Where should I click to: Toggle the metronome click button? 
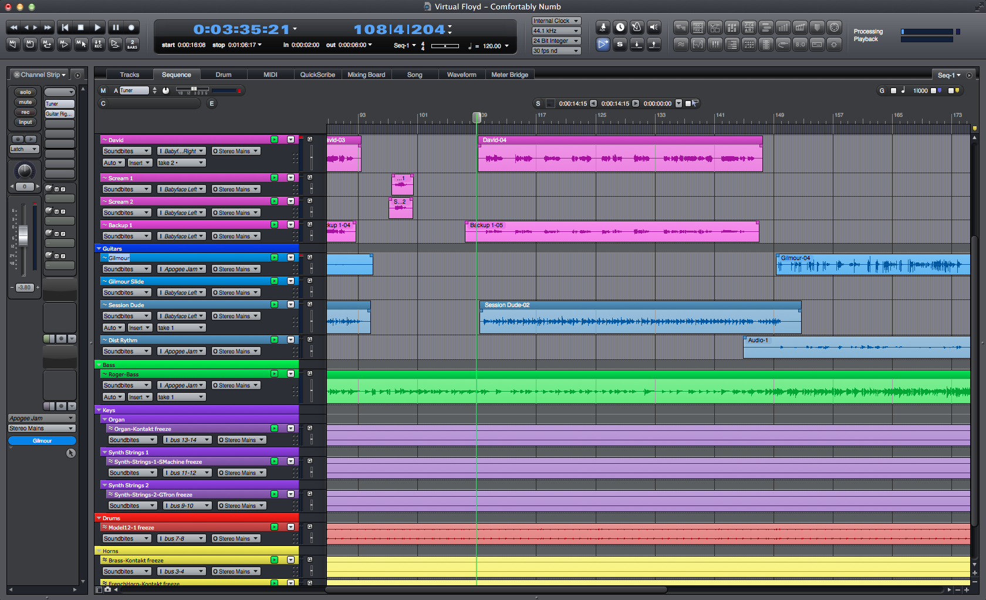(637, 27)
